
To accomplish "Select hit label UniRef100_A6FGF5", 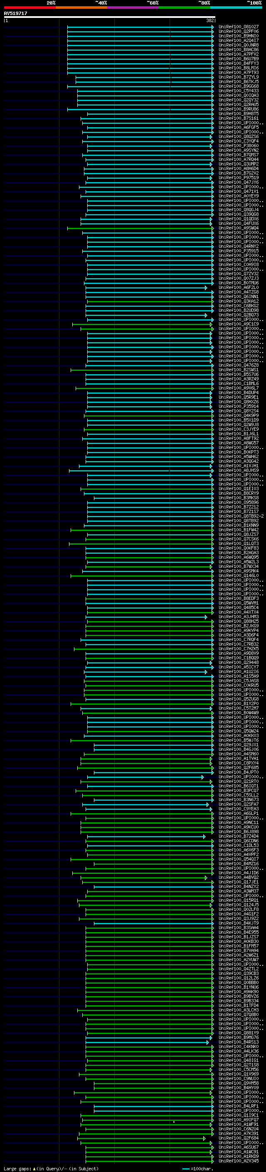I will tap(239, 127).
